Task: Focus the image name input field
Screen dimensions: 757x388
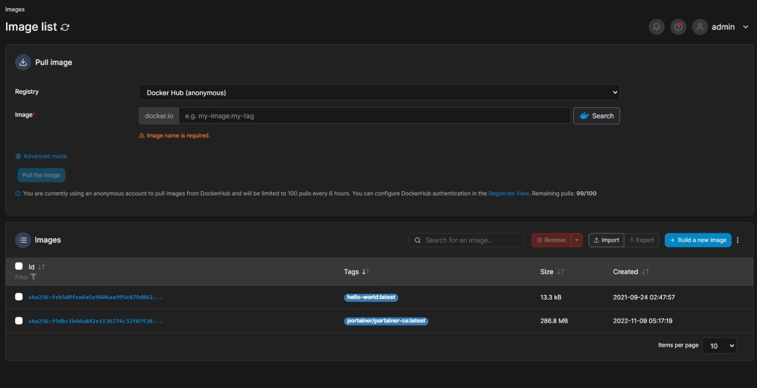Action: tap(375, 116)
